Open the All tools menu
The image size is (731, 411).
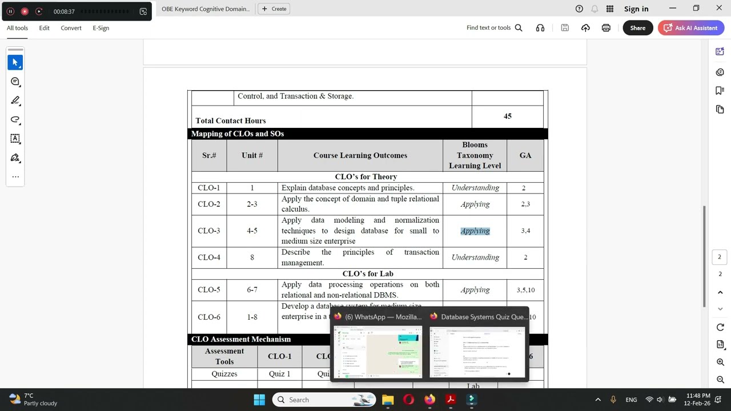[x=17, y=28]
